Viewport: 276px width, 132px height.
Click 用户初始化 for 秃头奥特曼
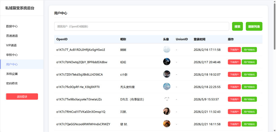point(249,87)
